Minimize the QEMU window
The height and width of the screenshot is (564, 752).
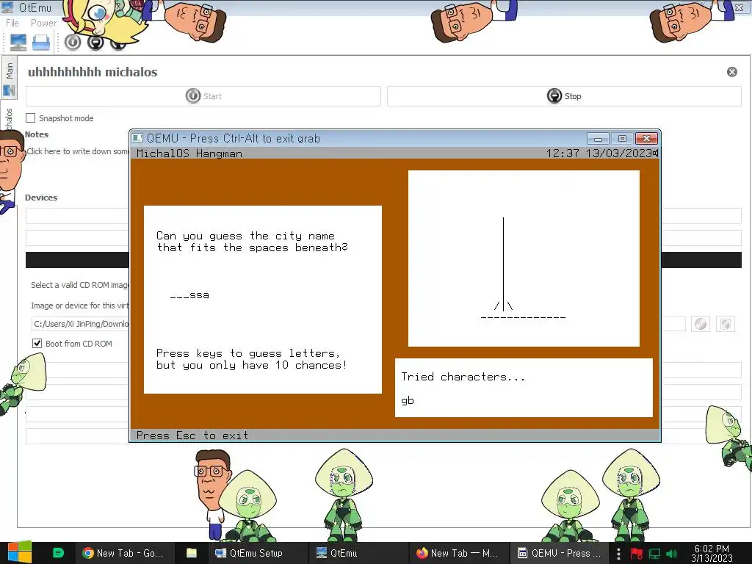click(x=598, y=139)
